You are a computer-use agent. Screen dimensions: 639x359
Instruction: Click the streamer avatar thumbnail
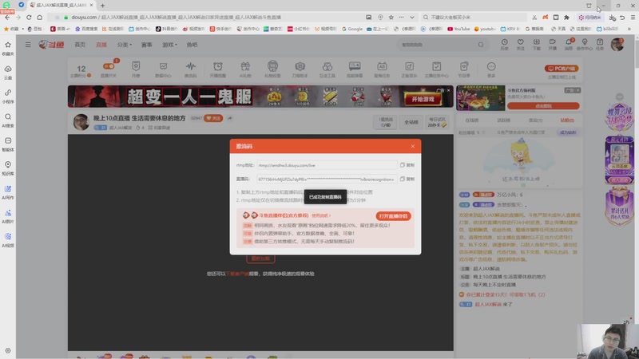pyautogui.click(x=81, y=122)
